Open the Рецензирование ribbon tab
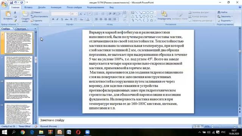Image resolution: width=242 pixels, height=136 pixels. coord(96,8)
